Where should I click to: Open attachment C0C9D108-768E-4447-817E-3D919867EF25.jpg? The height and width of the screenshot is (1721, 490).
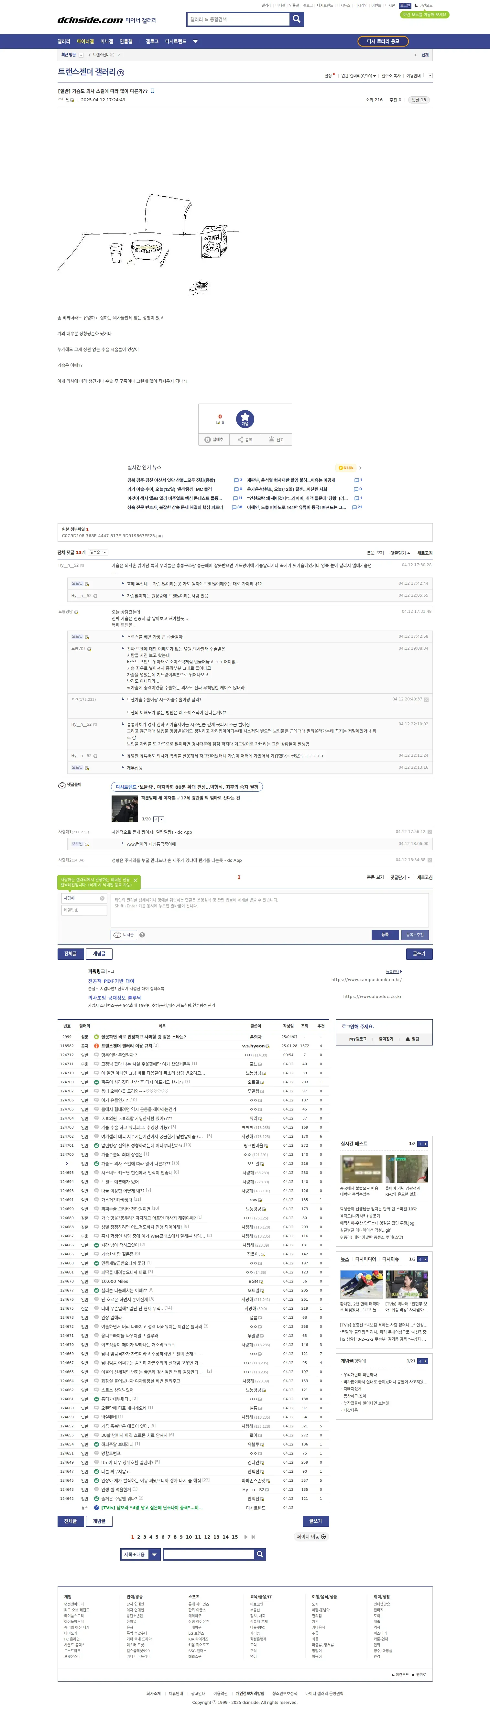click(112, 536)
